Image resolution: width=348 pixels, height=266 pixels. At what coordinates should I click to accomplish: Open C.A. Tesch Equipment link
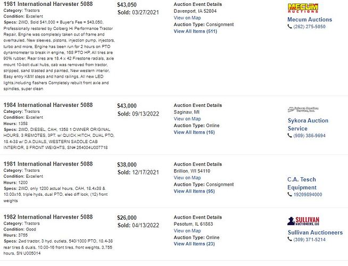click(302, 183)
